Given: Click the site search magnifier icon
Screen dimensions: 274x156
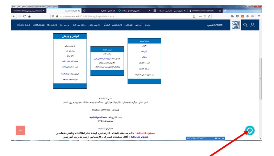Looking at the screenshot, I should pyautogui.click(x=245, y=25).
